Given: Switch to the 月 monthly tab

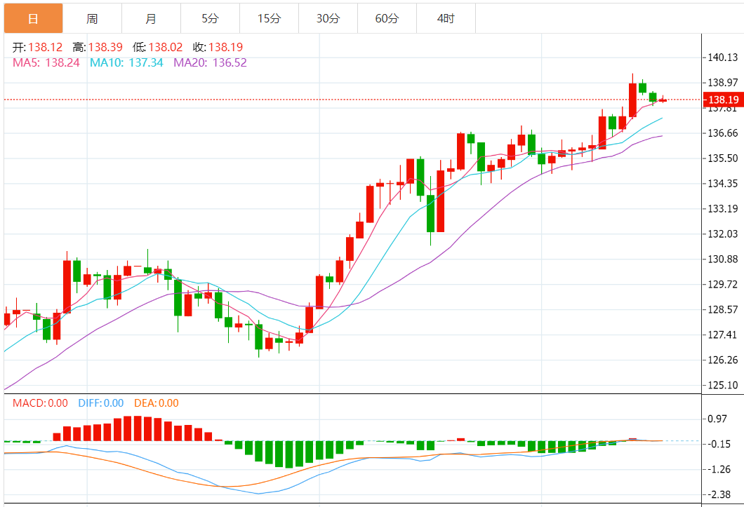Looking at the screenshot, I should point(151,18).
